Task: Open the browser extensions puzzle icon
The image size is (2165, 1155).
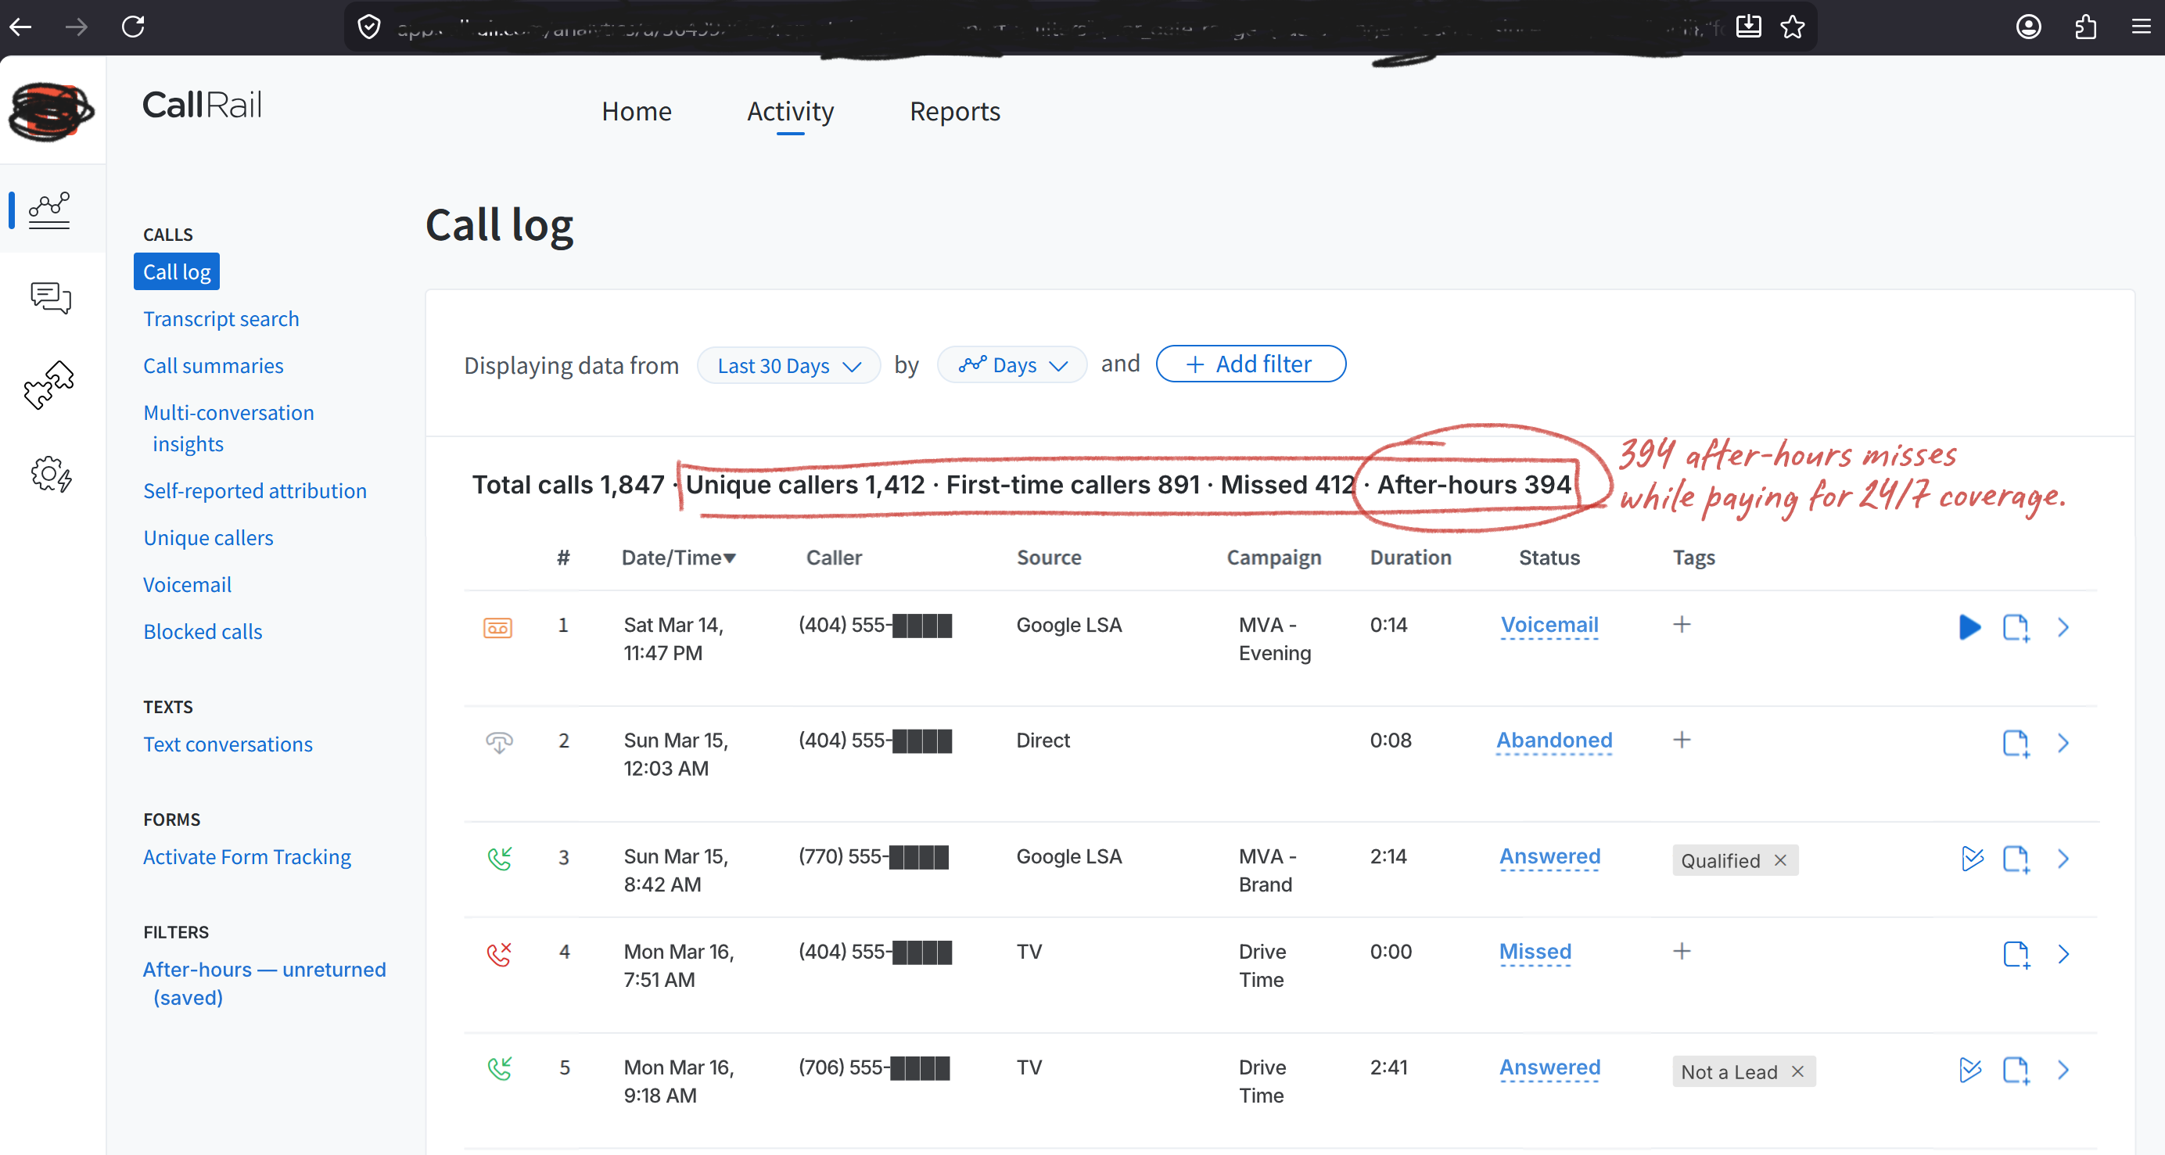Action: tap(2086, 27)
